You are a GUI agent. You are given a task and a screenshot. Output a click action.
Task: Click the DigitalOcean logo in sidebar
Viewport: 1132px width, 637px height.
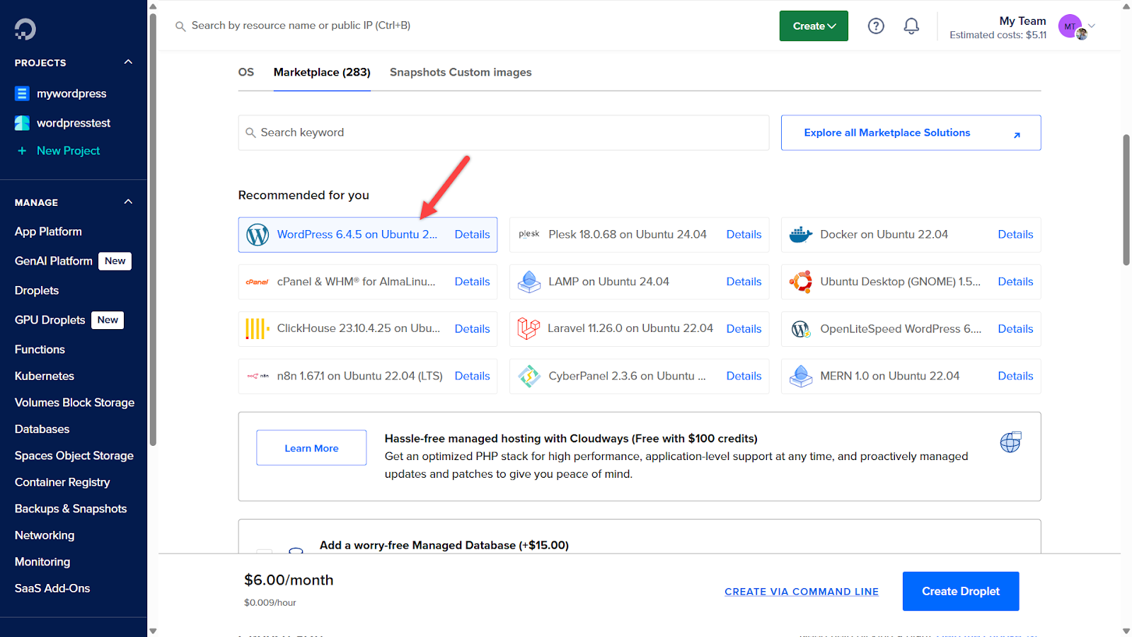pyautogui.click(x=25, y=29)
